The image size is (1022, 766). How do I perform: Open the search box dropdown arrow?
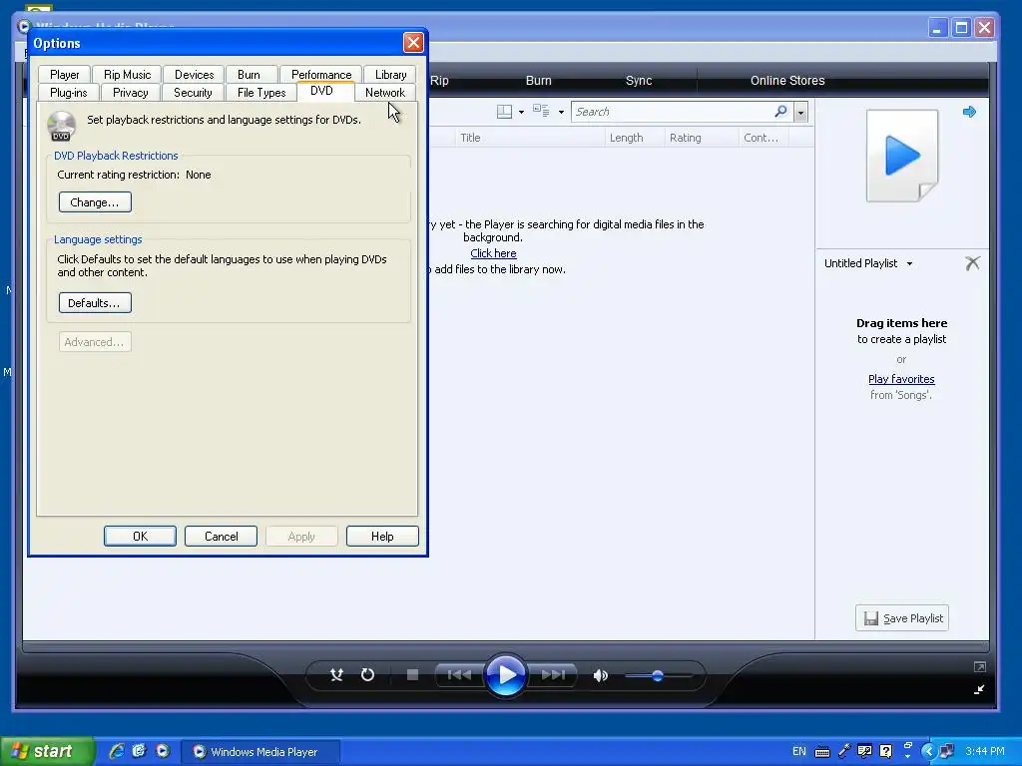coord(800,112)
